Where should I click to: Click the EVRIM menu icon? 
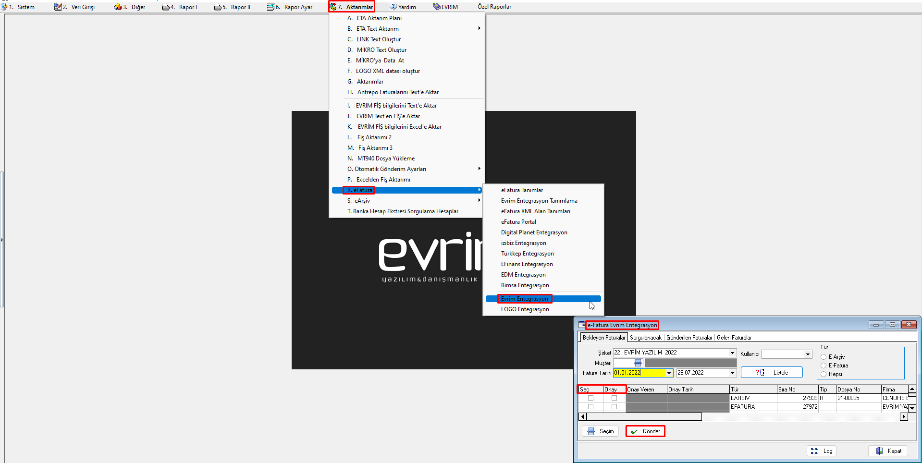pyautogui.click(x=436, y=7)
